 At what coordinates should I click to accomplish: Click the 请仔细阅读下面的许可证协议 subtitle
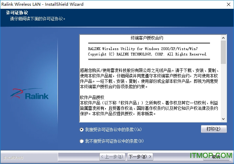(x=38, y=19)
